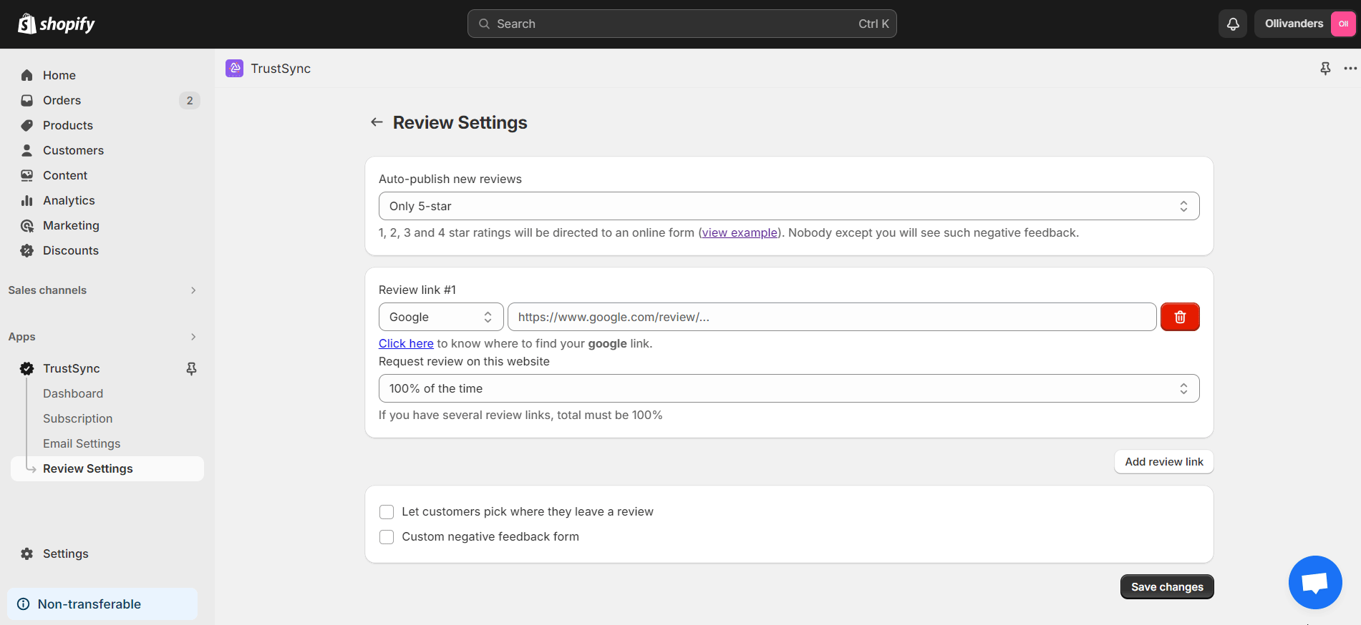Enable Let customers pick where they leave a review
The width and height of the screenshot is (1361, 625).
coord(387,512)
